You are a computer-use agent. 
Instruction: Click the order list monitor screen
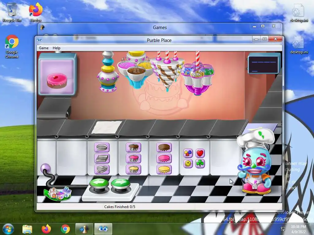263,64
